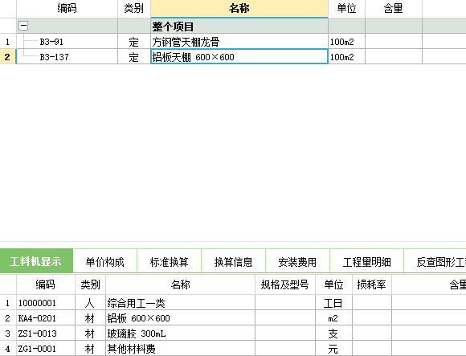
Task: Click the 类别 column header in upper table
Action: coord(134,9)
